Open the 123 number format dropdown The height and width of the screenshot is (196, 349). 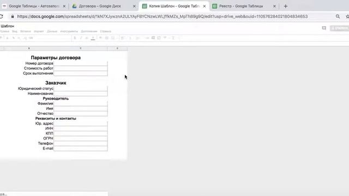click(x=31, y=38)
